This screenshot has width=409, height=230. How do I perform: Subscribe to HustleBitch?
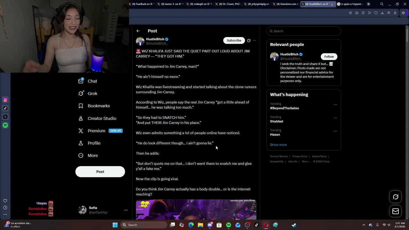click(234, 41)
